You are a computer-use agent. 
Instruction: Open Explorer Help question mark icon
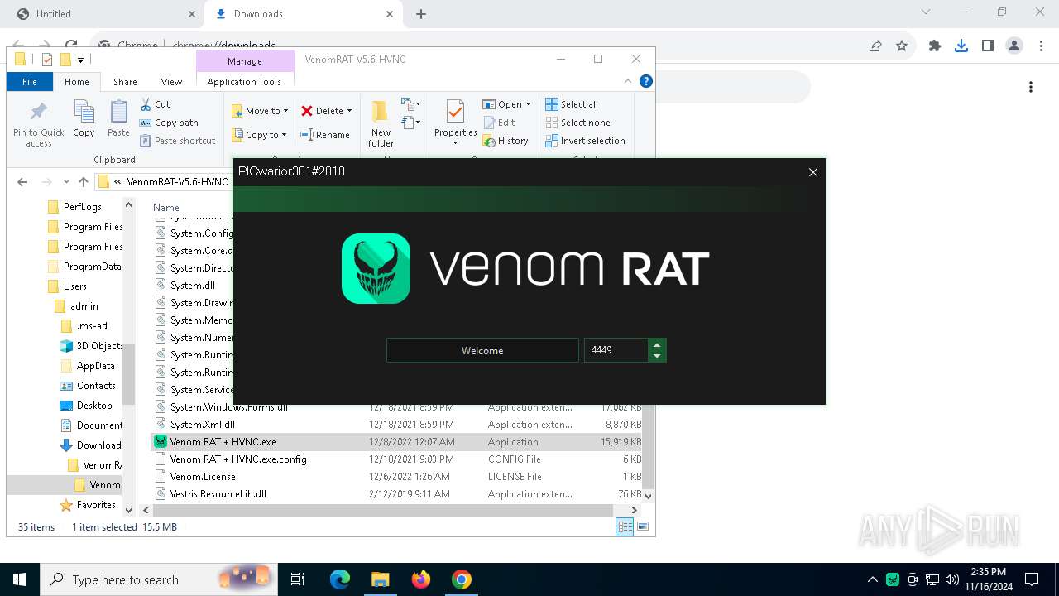tap(646, 81)
